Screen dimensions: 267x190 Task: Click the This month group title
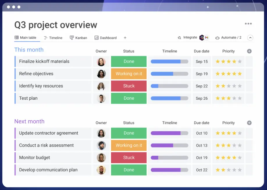(29, 50)
